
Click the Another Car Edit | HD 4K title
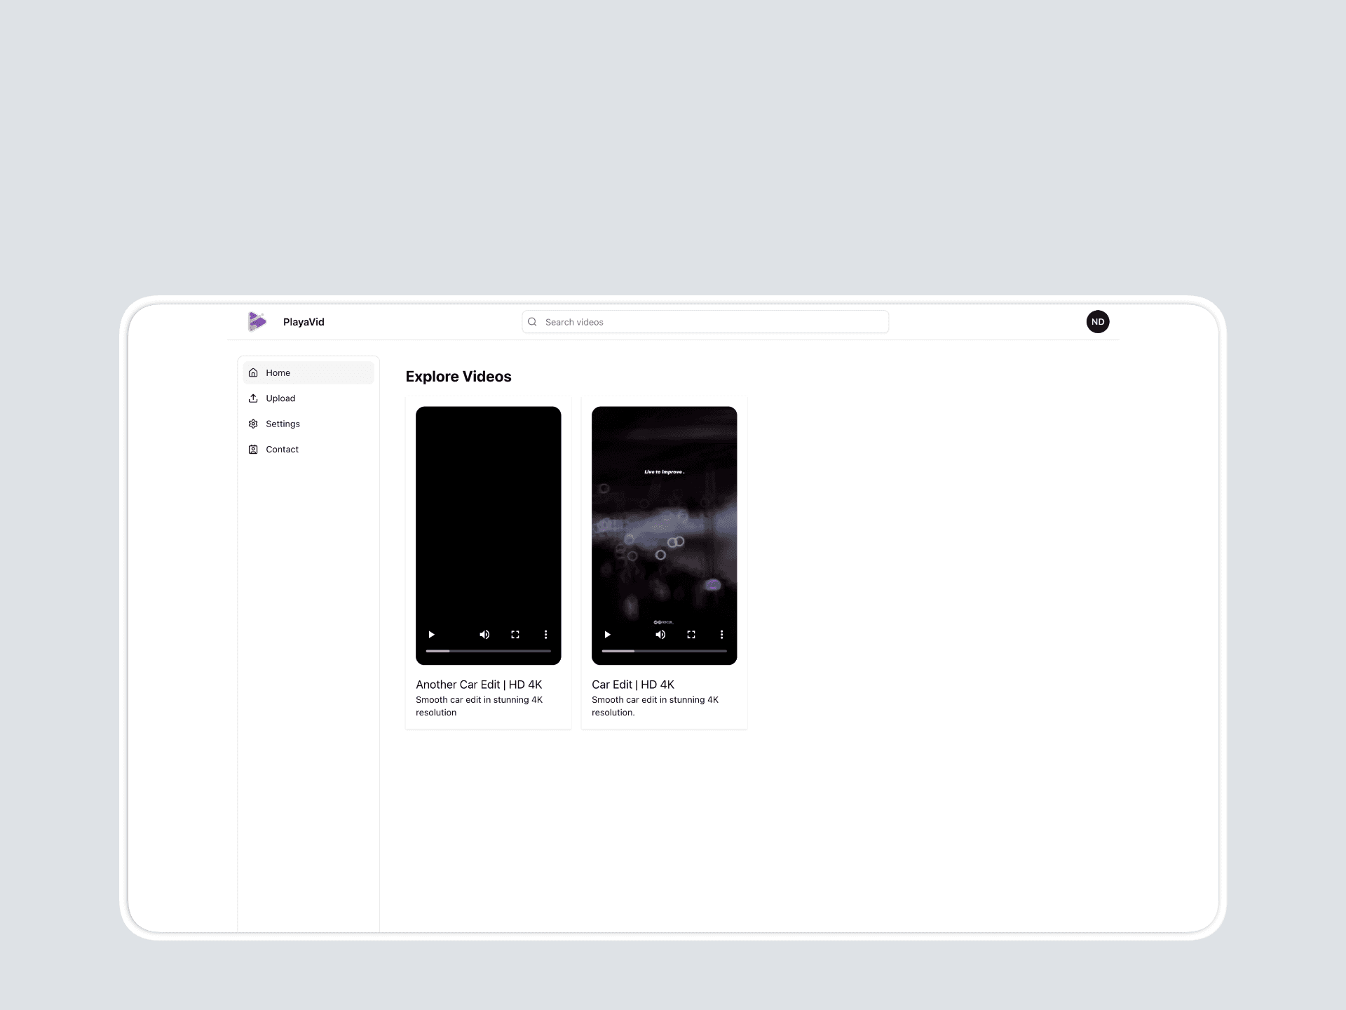coord(479,685)
